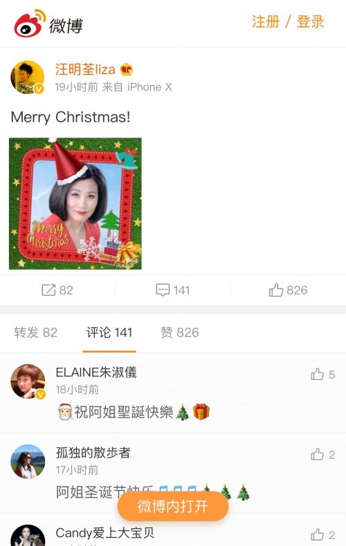Tap the comment bubble icon showing 141
346x546 pixels.
pos(163,290)
